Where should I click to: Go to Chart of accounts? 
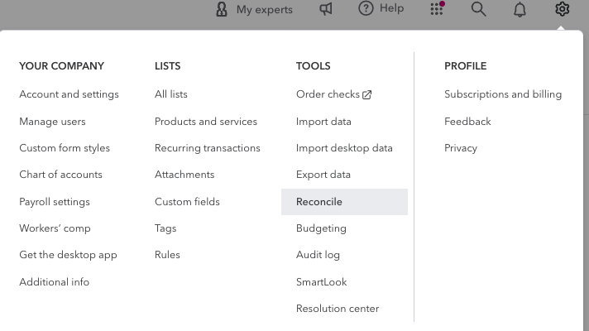[x=61, y=175]
